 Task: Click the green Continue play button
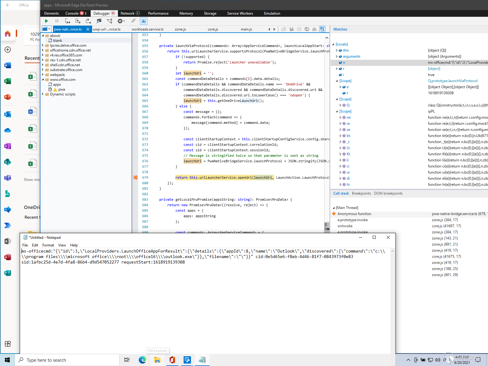pyautogui.click(x=46, y=21)
